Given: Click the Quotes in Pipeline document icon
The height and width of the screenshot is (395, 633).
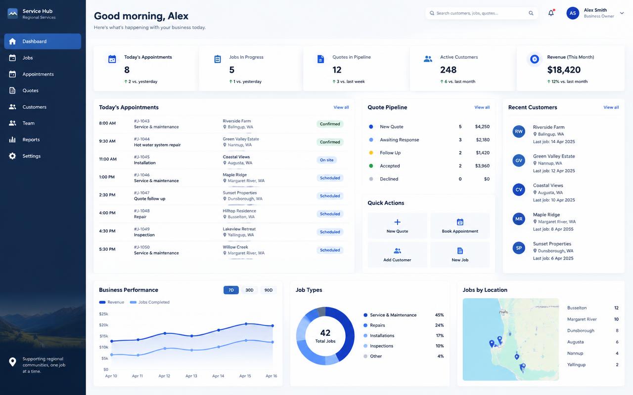Looking at the screenshot, I should pyautogui.click(x=320, y=59).
